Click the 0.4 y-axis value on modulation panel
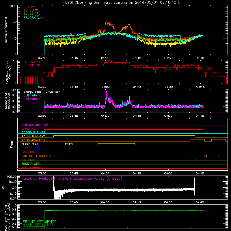The height and width of the screenshot is (231, 231). tap(14, 90)
